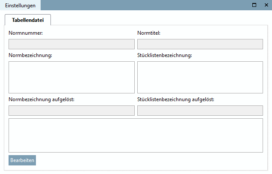Close the Einstellungen window
The image size is (272, 174).
[266, 5]
